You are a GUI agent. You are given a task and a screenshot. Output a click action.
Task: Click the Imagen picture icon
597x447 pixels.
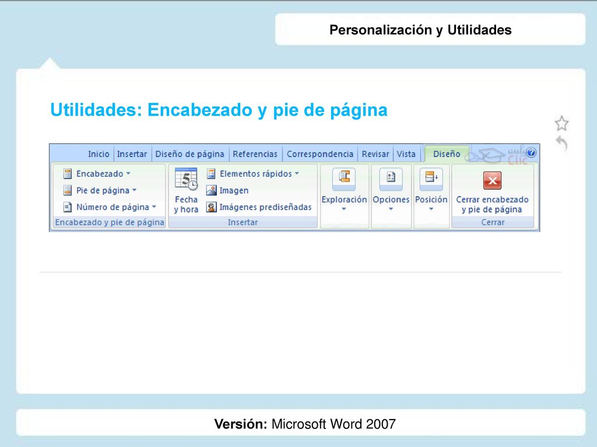click(211, 190)
